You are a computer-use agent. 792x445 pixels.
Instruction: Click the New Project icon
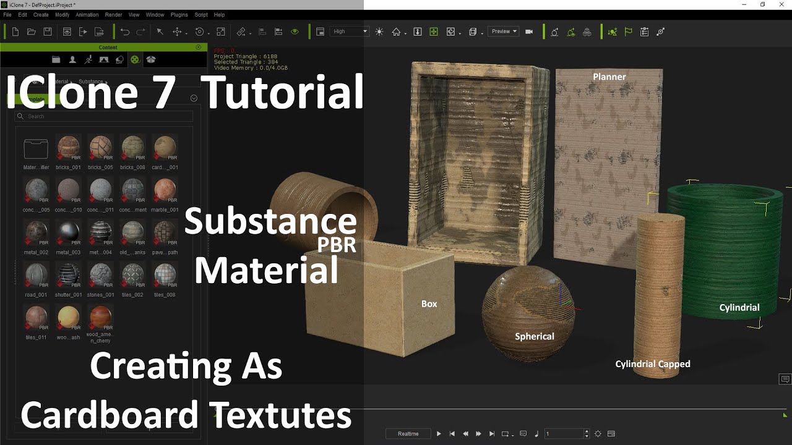click(x=15, y=32)
